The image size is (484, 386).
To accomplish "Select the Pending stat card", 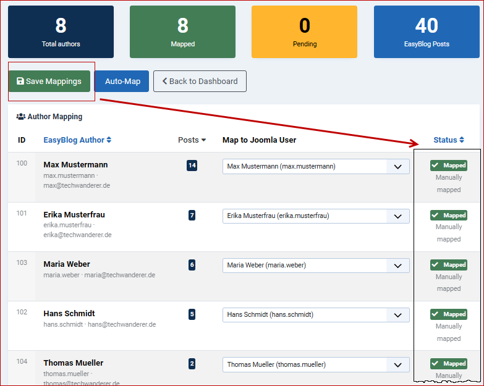I will click(x=304, y=32).
